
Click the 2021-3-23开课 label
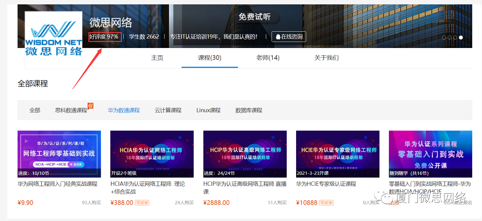(313, 173)
